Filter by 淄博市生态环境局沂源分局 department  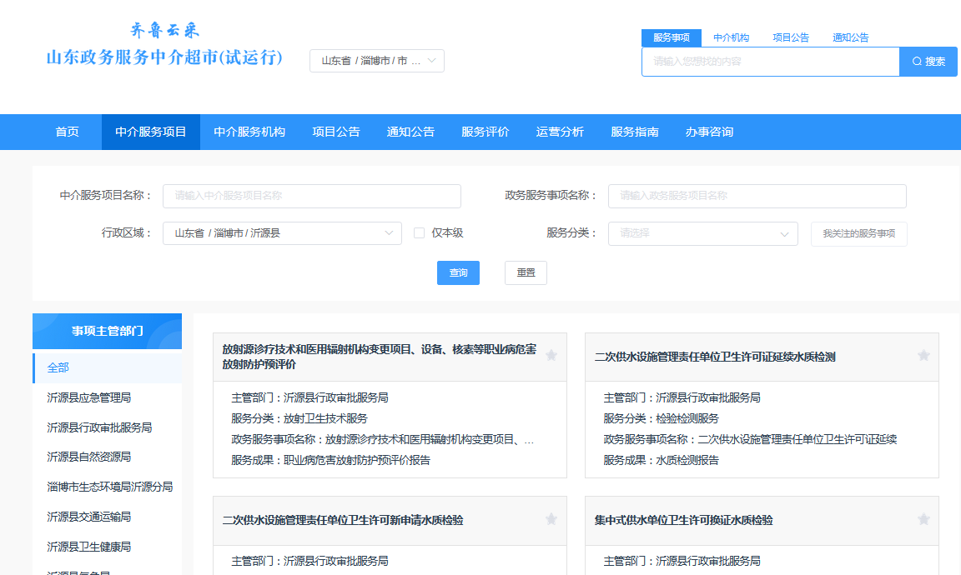(x=110, y=487)
